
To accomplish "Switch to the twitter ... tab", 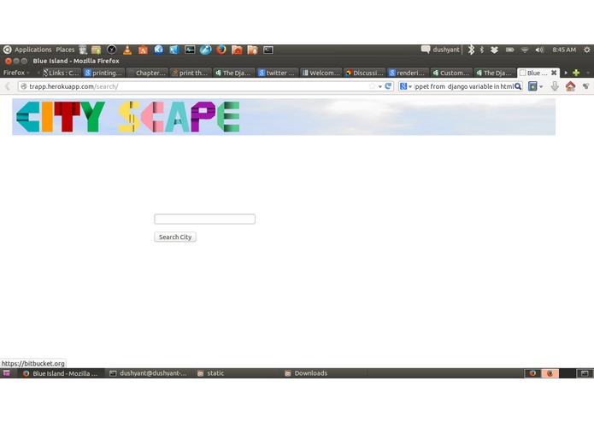I will [x=277, y=73].
